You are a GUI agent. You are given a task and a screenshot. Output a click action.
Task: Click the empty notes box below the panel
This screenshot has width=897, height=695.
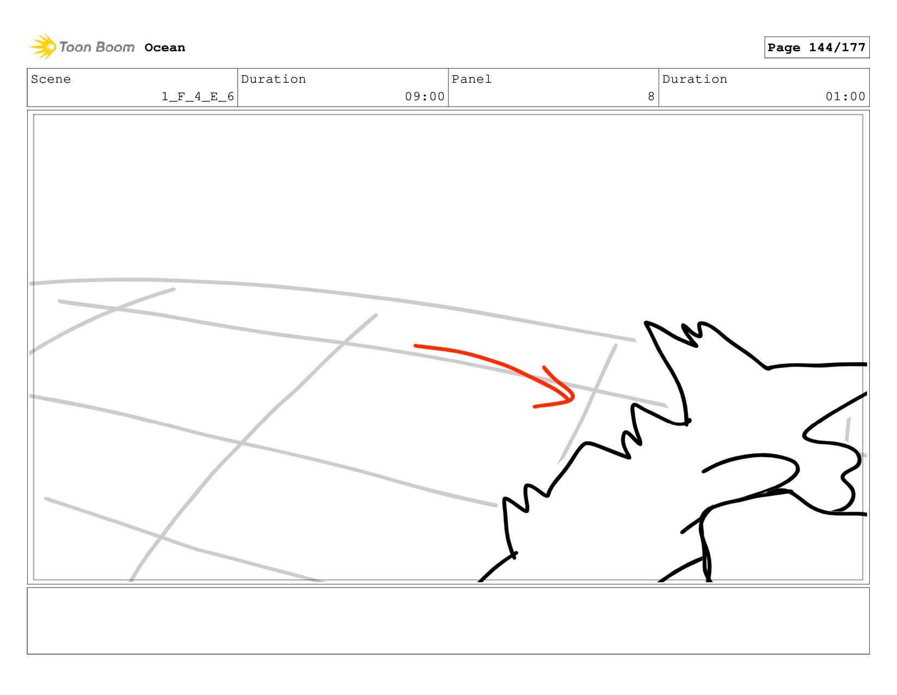click(448, 621)
